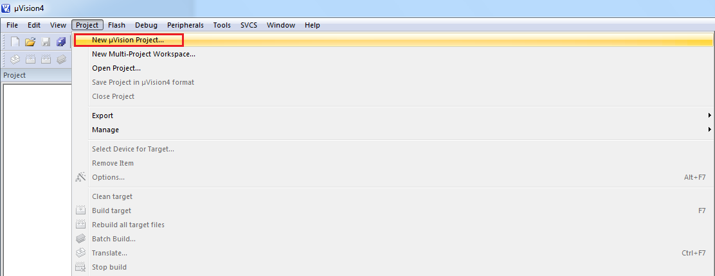This screenshot has width=715, height=276.
Task: Select Close Project menu entry
Action: click(x=394, y=96)
